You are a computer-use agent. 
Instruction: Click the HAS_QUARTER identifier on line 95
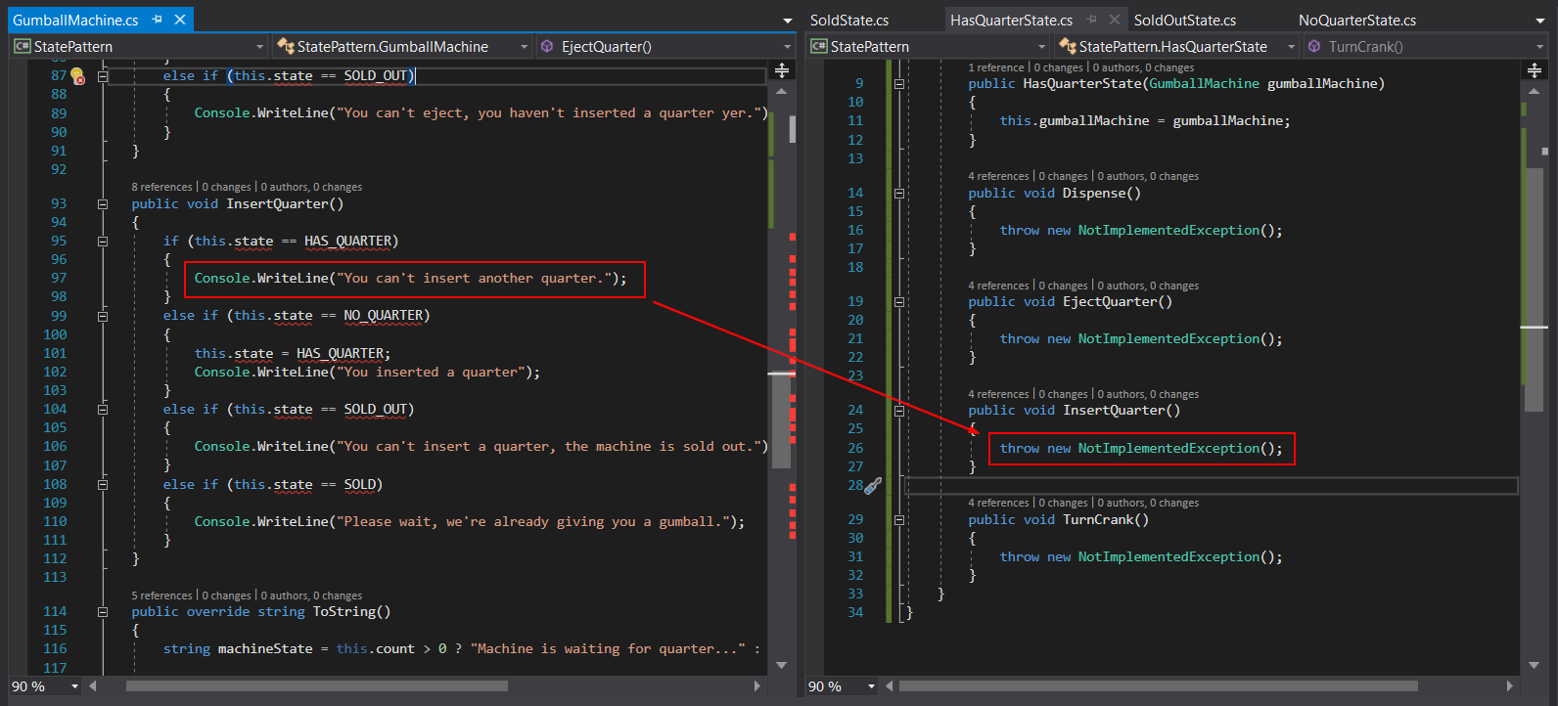(x=346, y=242)
